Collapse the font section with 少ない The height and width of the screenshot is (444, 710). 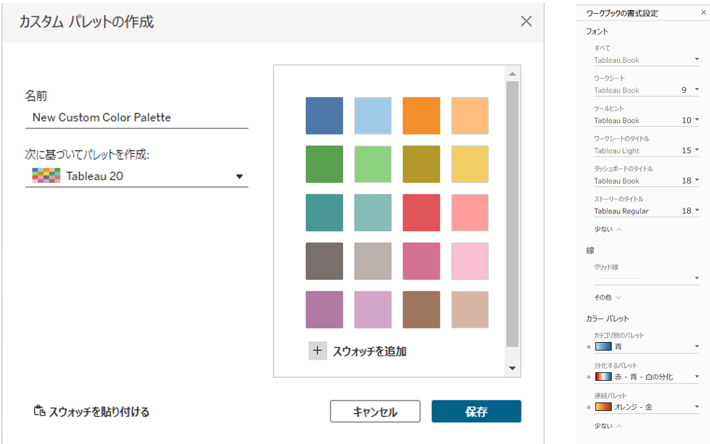point(607,229)
